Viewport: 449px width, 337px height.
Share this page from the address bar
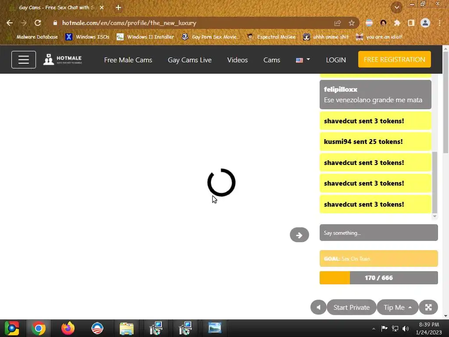tap(338, 23)
